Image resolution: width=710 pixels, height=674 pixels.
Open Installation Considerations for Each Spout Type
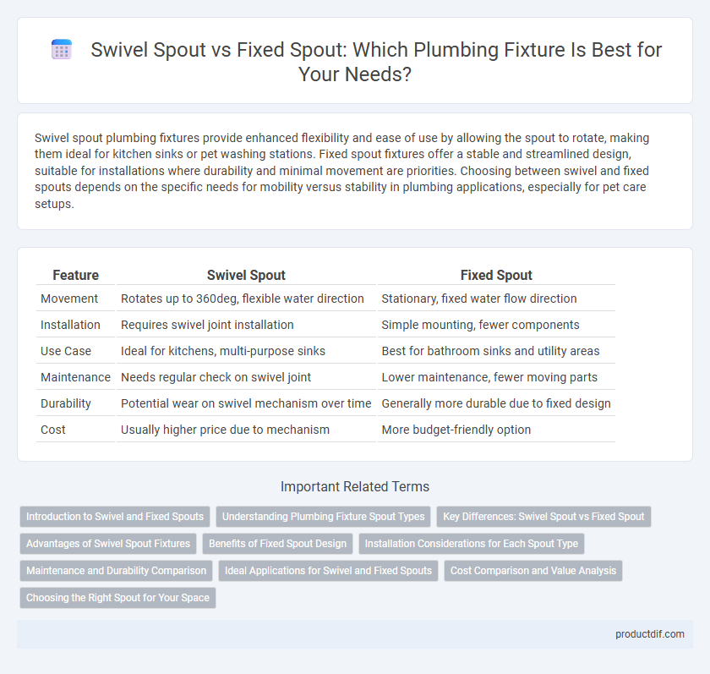[472, 544]
